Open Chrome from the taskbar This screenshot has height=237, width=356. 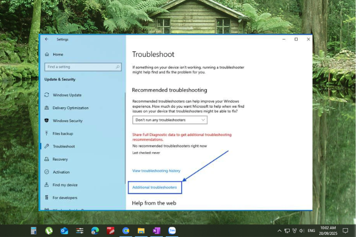coord(126,231)
